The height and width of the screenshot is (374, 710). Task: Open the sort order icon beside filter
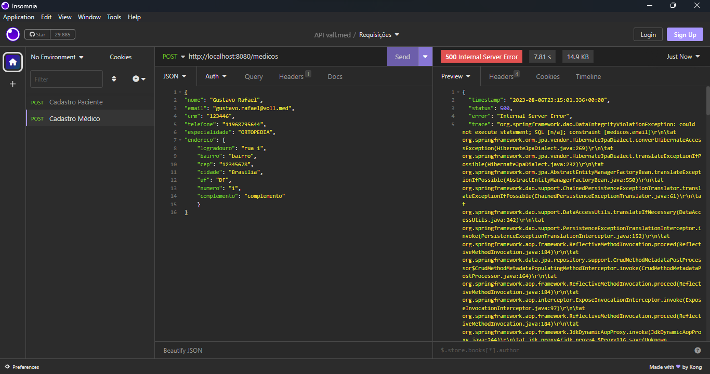click(114, 79)
